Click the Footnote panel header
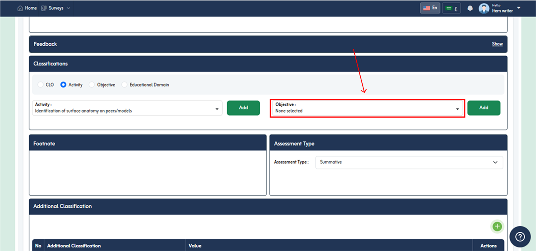 pos(148,143)
